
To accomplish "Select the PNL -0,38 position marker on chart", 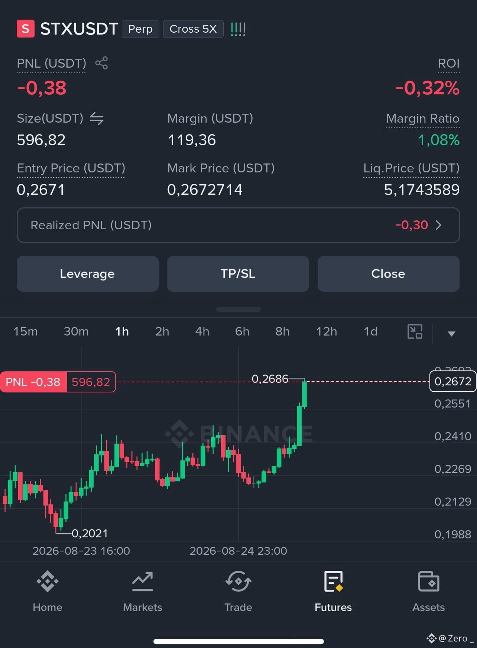I will pos(33,382).
